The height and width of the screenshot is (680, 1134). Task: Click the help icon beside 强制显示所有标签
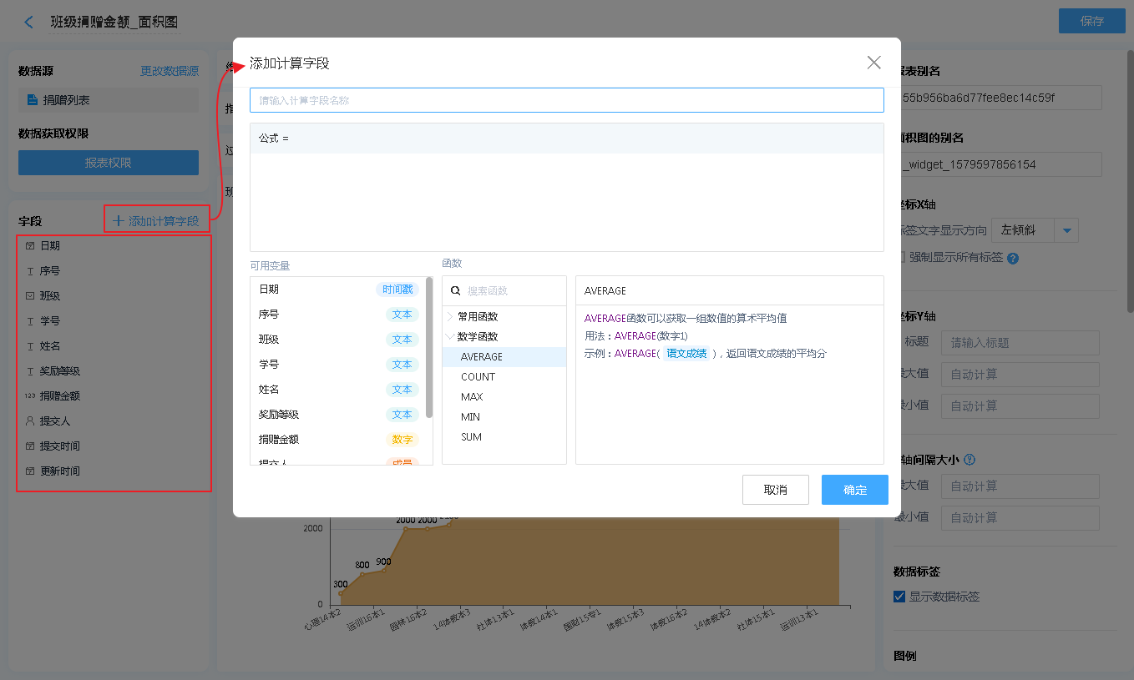1013,258
